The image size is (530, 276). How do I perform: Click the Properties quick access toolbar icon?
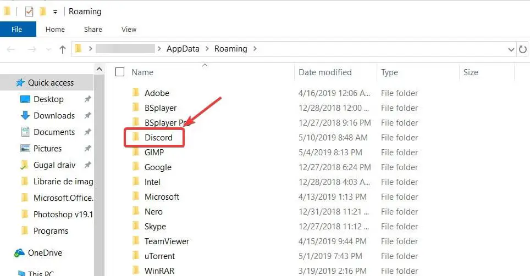[29, 12]
